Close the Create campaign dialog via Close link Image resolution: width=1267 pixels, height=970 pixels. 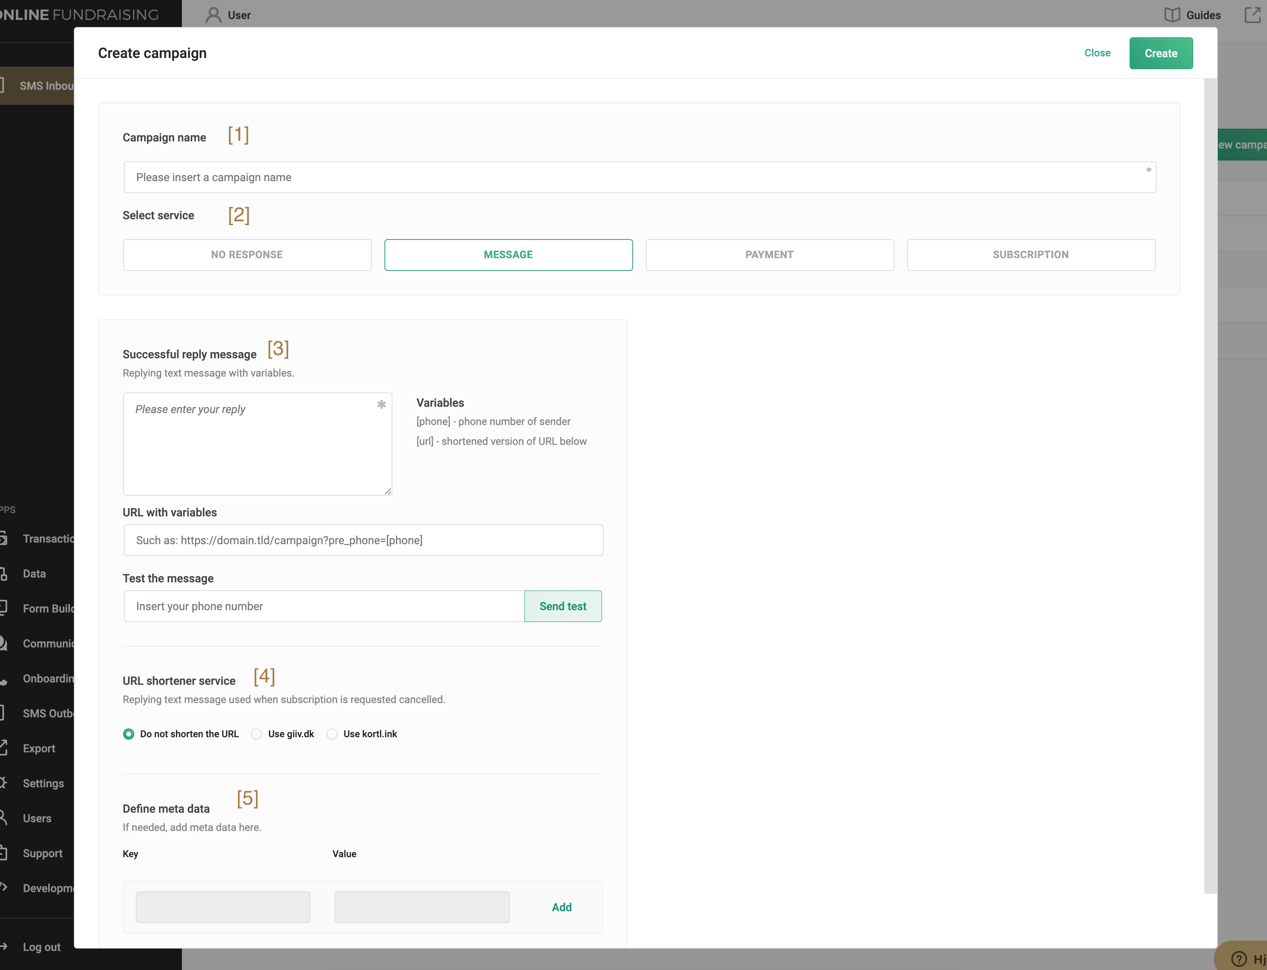1097,53
